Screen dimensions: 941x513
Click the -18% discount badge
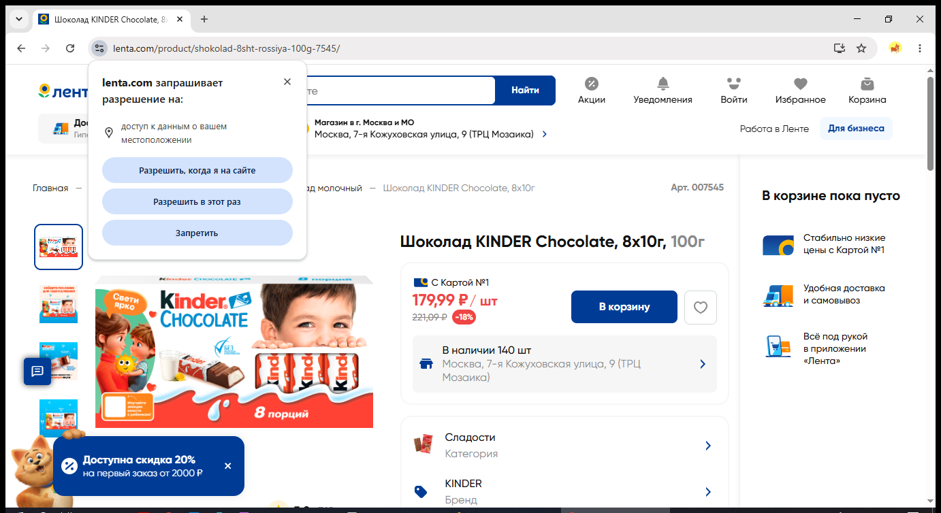point(464,317)
